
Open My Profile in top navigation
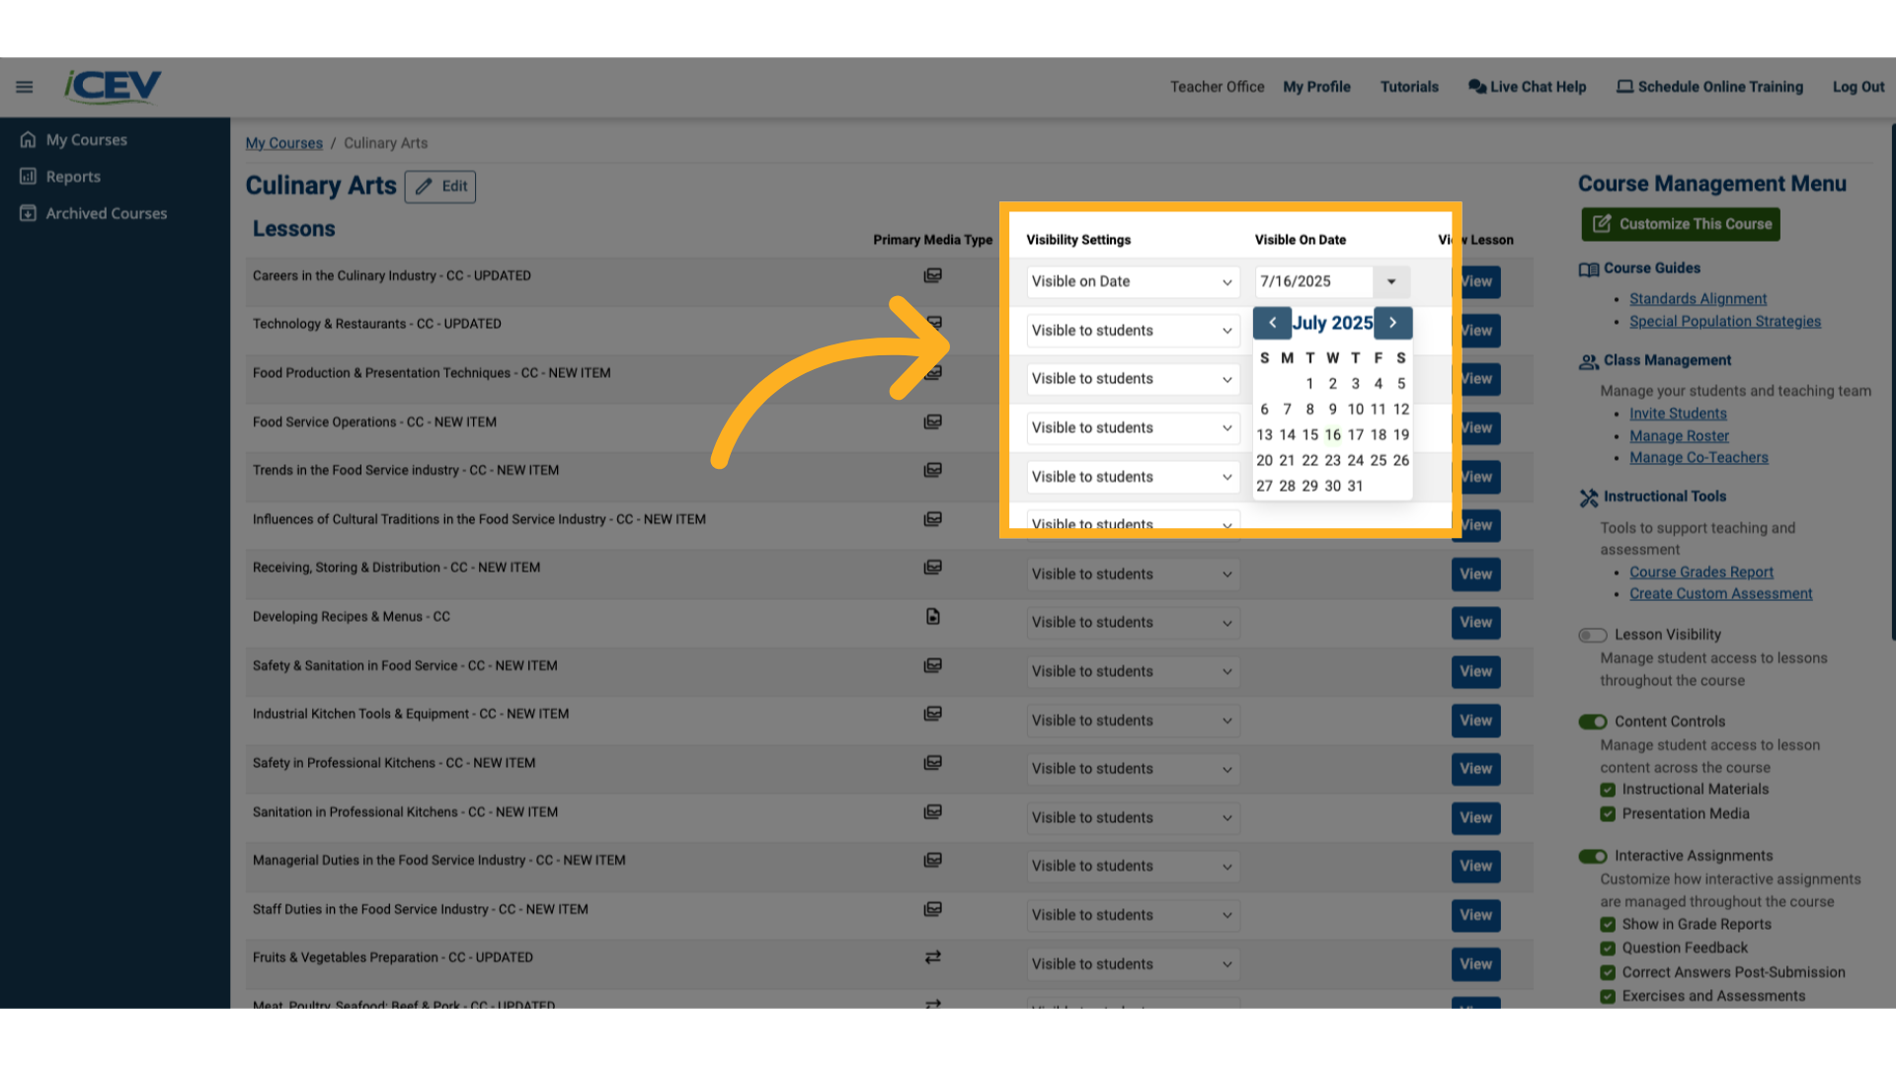point(1316,87)
